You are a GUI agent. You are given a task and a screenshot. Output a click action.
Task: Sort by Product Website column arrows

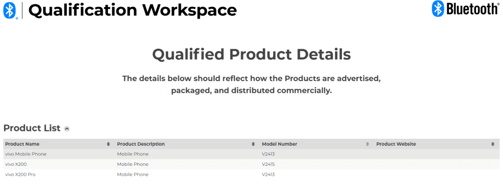pyautogui.click(x=493, y=144)
